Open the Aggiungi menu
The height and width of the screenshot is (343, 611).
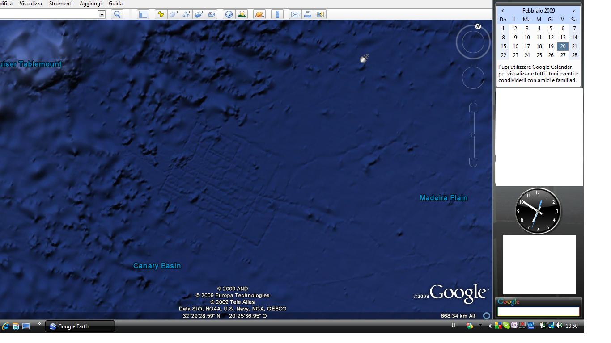click(x=90, y=4)
